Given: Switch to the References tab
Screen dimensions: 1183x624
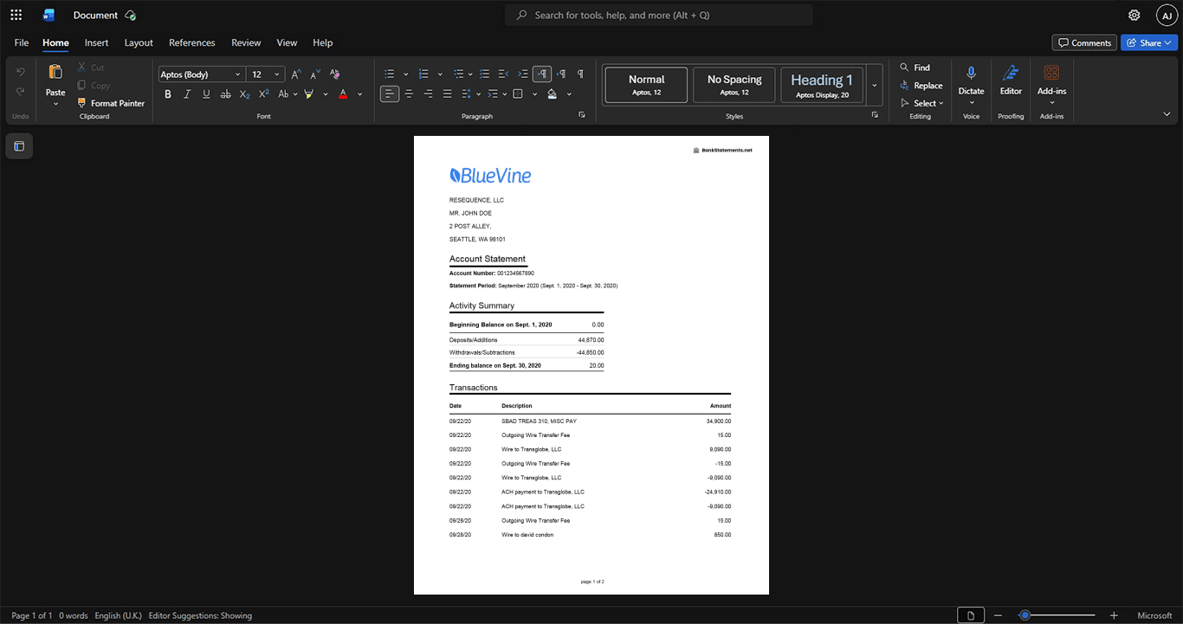Looking at the screenshot, I should (192, 42).
